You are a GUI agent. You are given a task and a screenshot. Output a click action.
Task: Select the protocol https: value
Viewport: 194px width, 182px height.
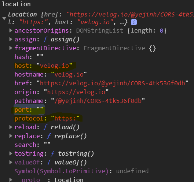pos(65,119)
